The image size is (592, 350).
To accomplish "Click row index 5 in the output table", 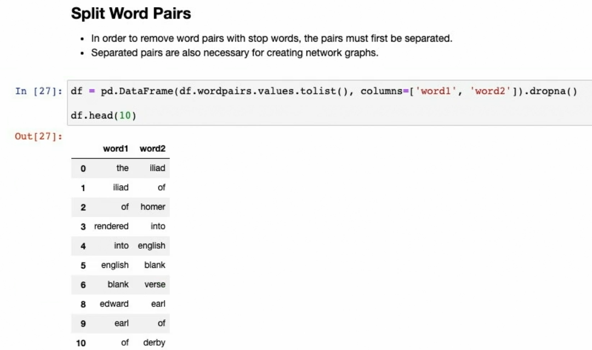I will 83,265.
